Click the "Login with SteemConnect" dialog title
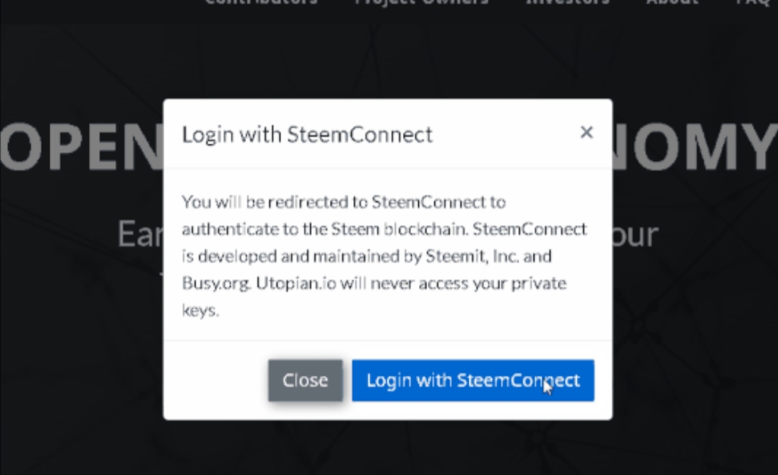 point(307,135)
